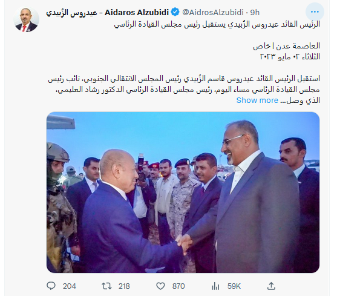Click the tweet body paragraph text
Image resolution: width=337 pixels, height=296 pixels.
coord(184,90)
